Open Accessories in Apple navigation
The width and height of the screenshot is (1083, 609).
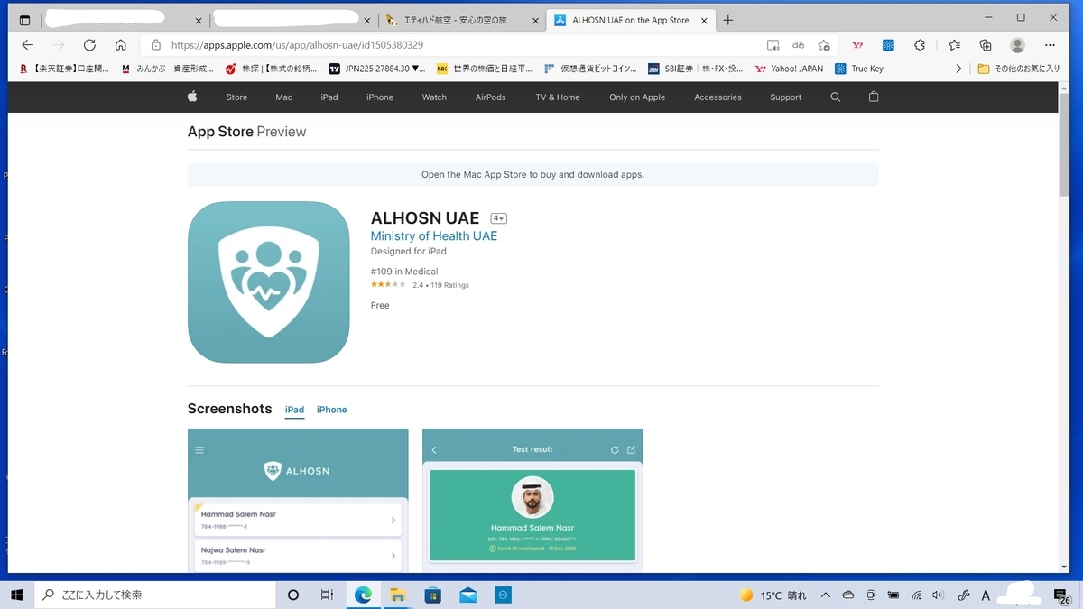(717, 97)
